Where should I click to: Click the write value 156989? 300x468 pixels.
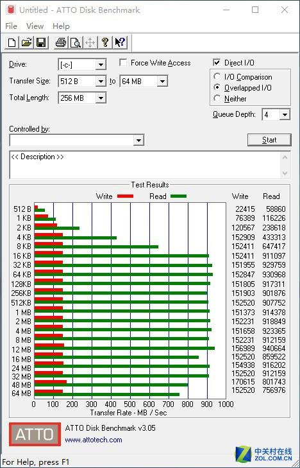(243, 349)
